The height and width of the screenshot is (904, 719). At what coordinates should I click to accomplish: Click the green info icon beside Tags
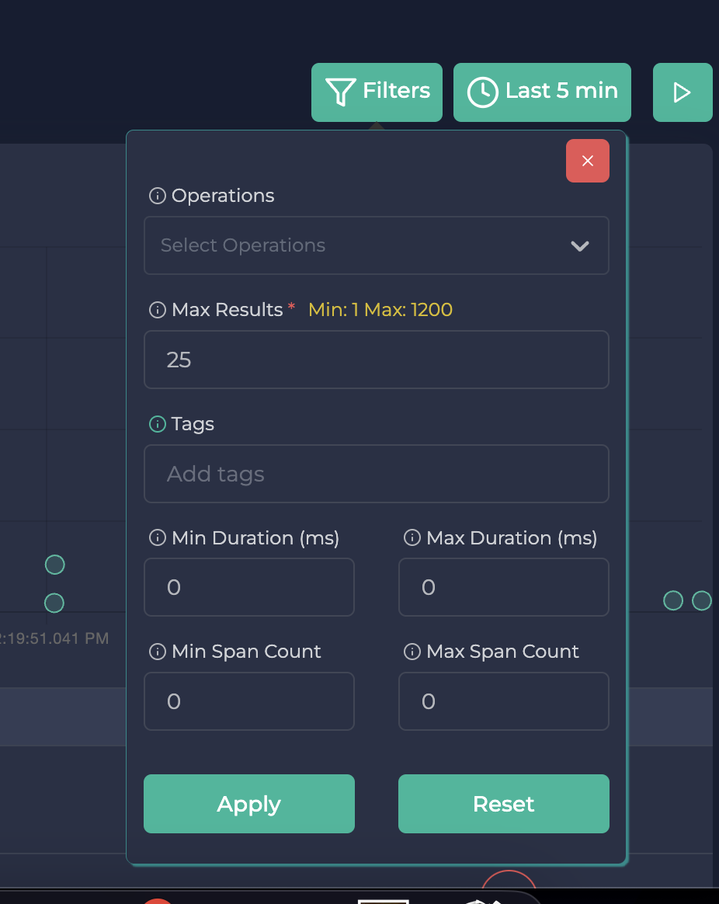pyautogui.click(x=157, y=424)
